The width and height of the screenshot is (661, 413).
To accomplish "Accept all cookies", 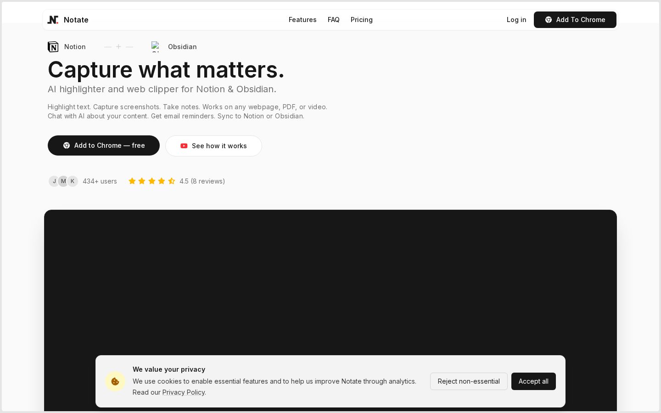I will tap(533, 381).
